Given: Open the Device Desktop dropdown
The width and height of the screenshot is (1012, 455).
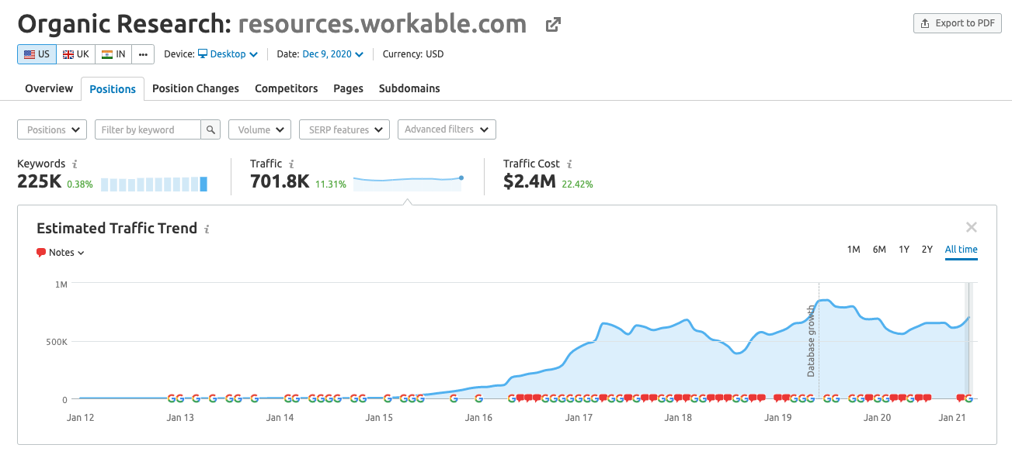Looking at the screenshot, I should coord(228,54).
